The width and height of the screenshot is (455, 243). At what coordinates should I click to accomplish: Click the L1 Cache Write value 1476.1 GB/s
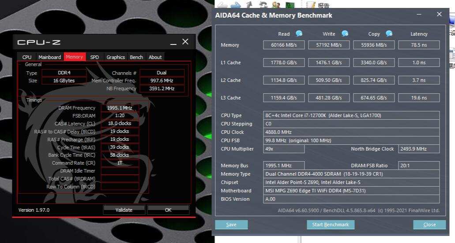click(x=329, y=63)
